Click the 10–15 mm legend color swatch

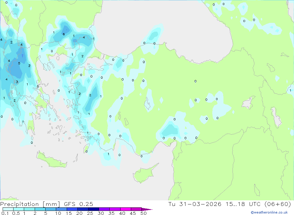click(61, 209)
